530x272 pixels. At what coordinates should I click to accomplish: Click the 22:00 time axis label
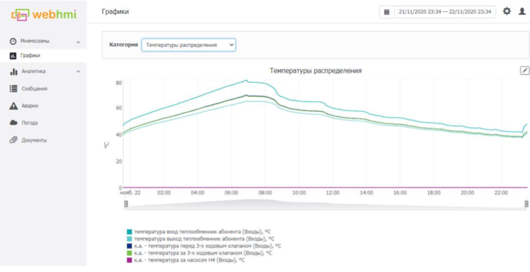501,193
